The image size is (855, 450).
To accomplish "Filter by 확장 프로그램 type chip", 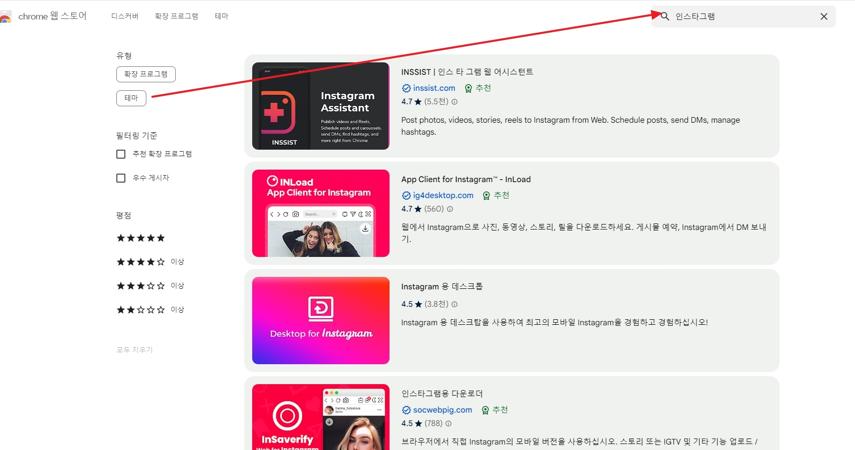I will (x=146, y=74).
